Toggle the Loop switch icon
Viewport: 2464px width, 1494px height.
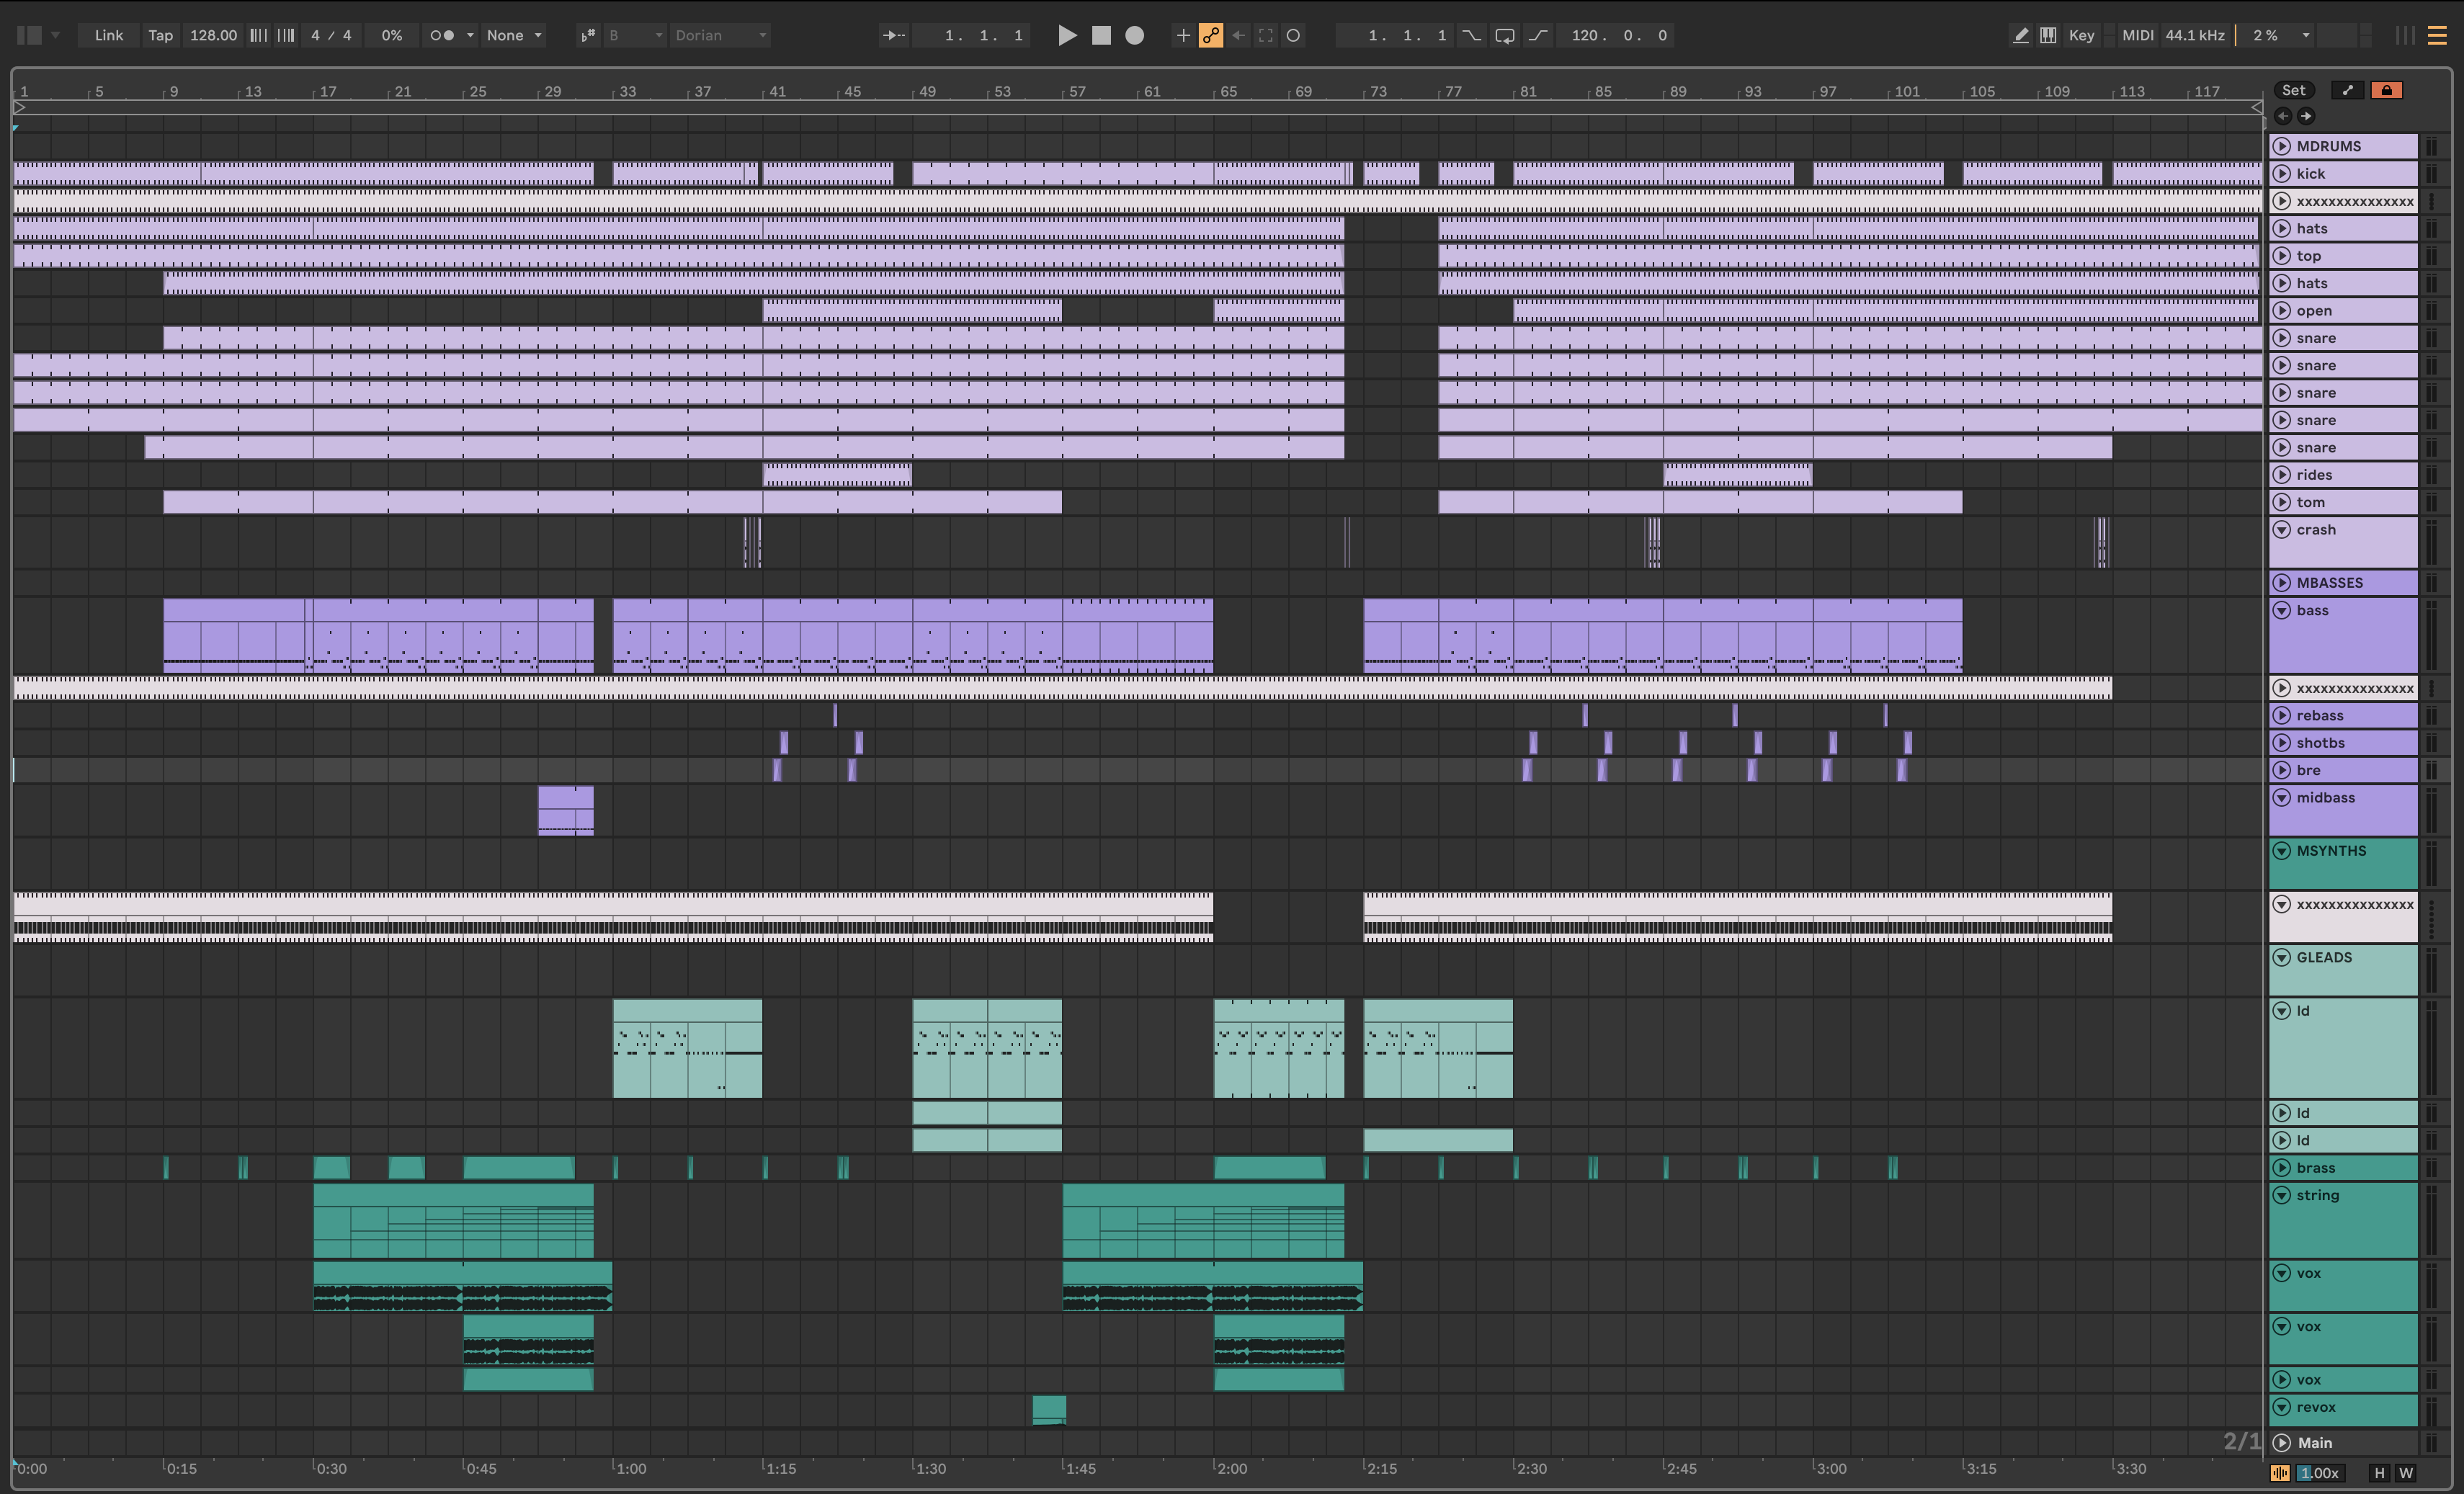(x=1504, y=35)
